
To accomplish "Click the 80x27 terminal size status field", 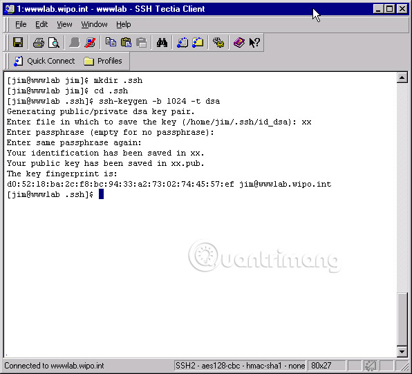I will pyautogui.click(x=326, y=366).
